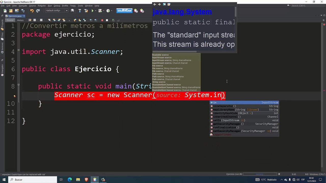This screenshot has height=183, width=326.
Task: Collapse the import fold marker on line 4
Action: coord(19,50)
